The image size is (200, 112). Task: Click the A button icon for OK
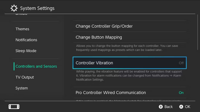[181, 107]
